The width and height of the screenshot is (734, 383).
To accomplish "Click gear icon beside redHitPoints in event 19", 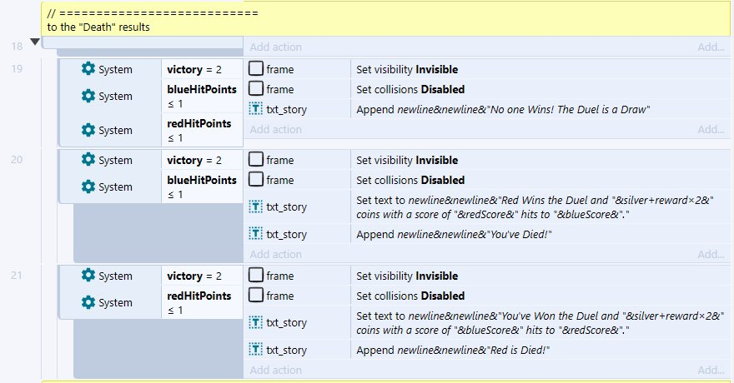I will point(88,130).
